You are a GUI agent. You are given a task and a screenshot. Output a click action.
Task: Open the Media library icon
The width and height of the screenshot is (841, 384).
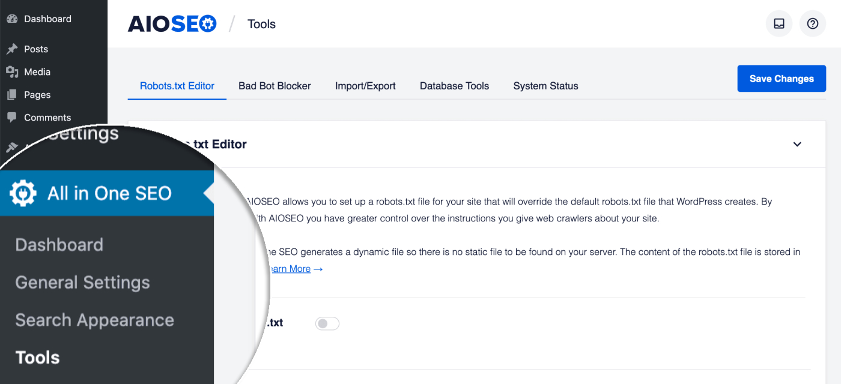[x=13, y=71]
